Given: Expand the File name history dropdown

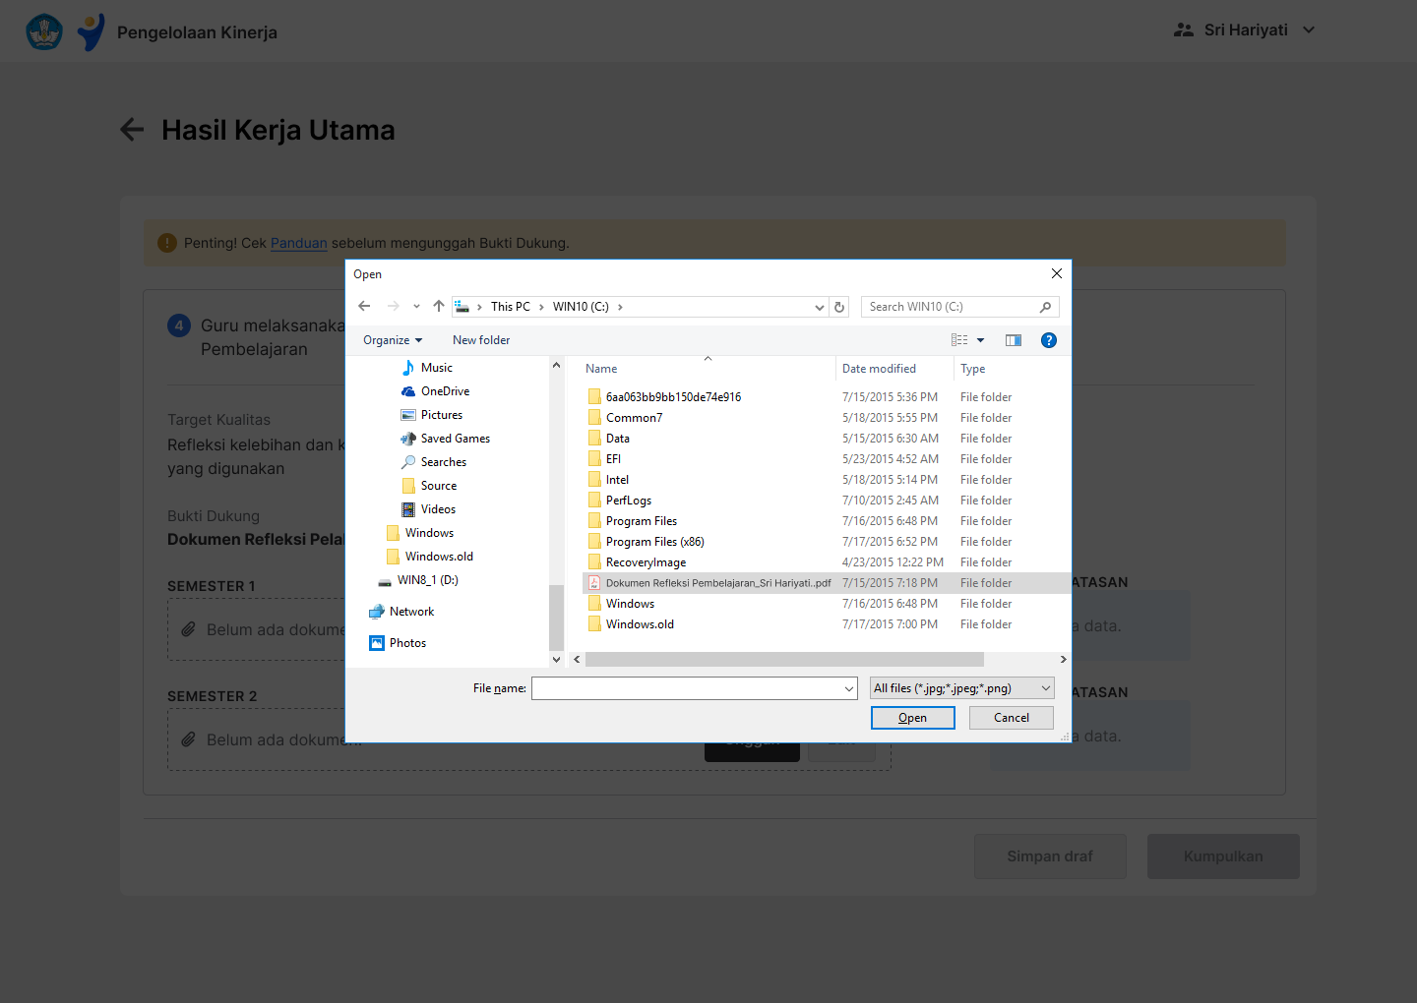Looking at the screenshot, I should pyautogui.click(x=849, y=689).
